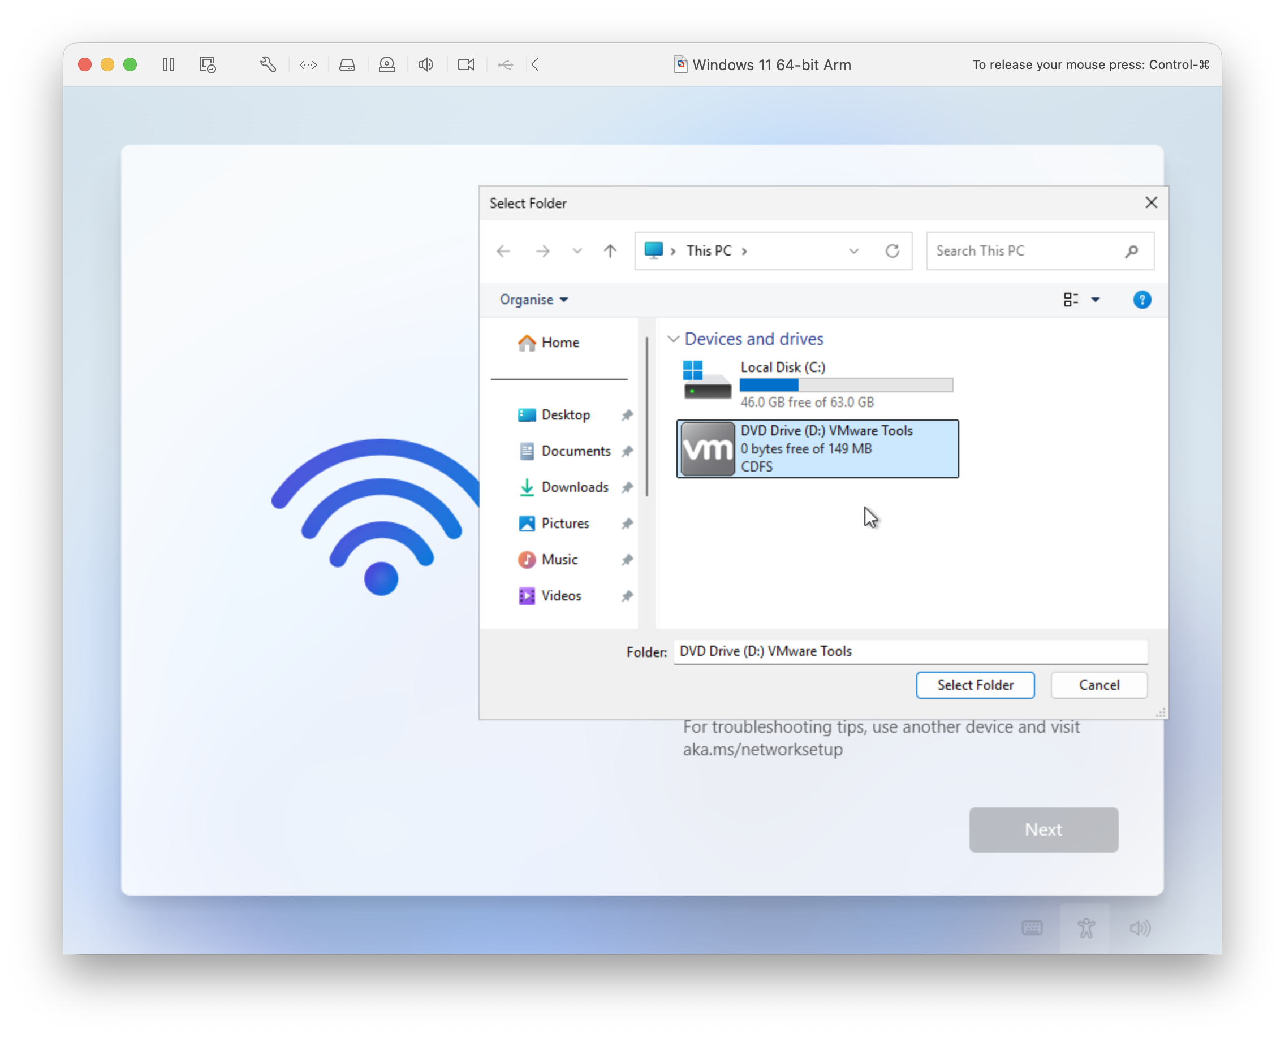Open the view options dropdown arrow
The image size is (1285, 1038).
click(x=1096, y=300)
